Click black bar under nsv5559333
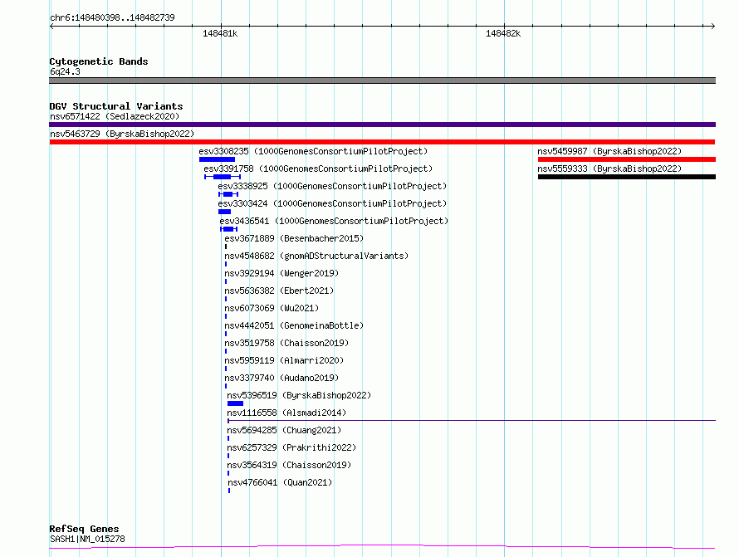739x557 pixels. (627, 177)
